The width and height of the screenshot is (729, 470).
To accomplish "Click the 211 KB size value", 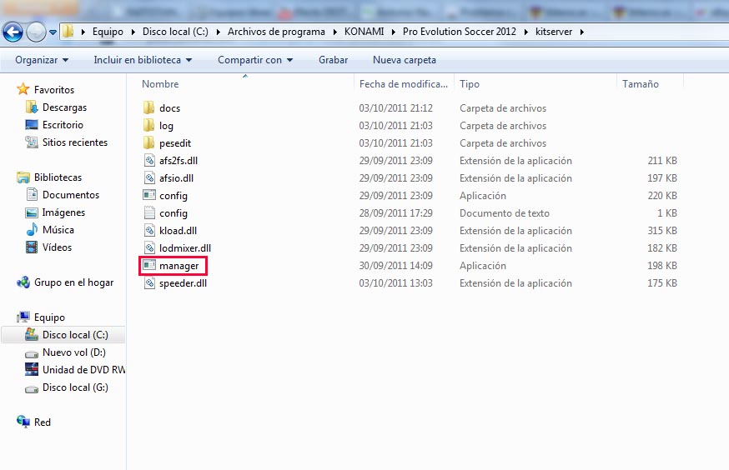I will click(662, 161).
